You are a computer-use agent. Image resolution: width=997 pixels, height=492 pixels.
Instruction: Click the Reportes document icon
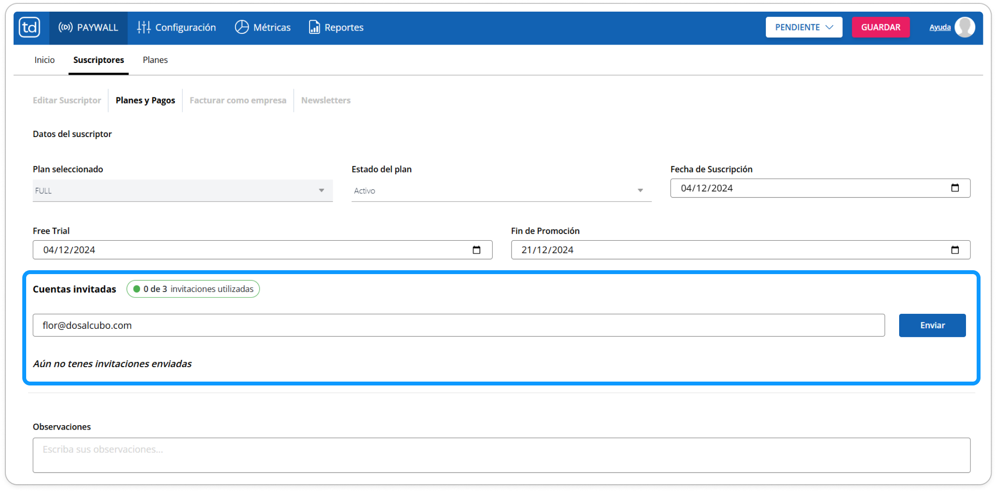314,27
